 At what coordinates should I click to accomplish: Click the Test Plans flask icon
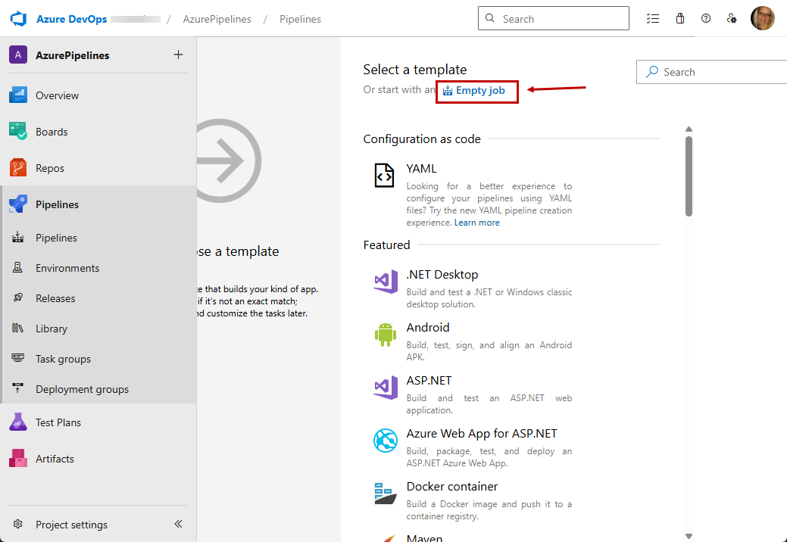pyautogui.click(x=18, y=422)
